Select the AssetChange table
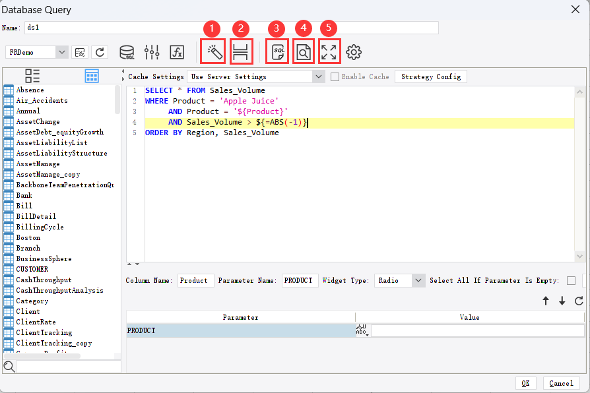The image size is (590, 393). (x=38, y=121)
